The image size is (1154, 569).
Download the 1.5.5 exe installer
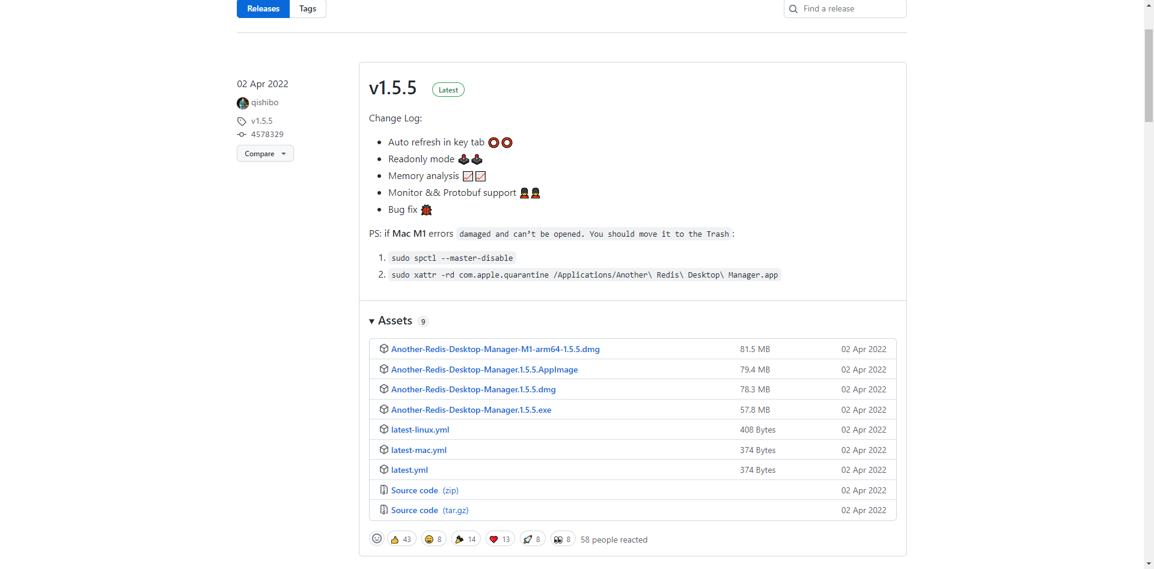pos(471,410)
